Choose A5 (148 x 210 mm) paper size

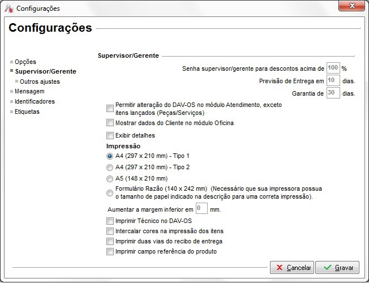point(110,178)
